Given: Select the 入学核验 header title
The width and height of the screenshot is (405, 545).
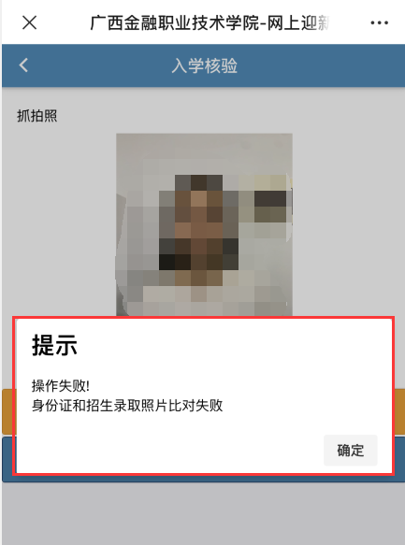Looking at the screenshot, I should 205,65.
